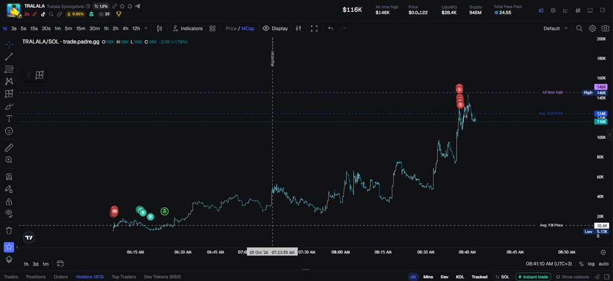Select the ruler measure tool
The image size is (613, 281).
pos(9,147)
